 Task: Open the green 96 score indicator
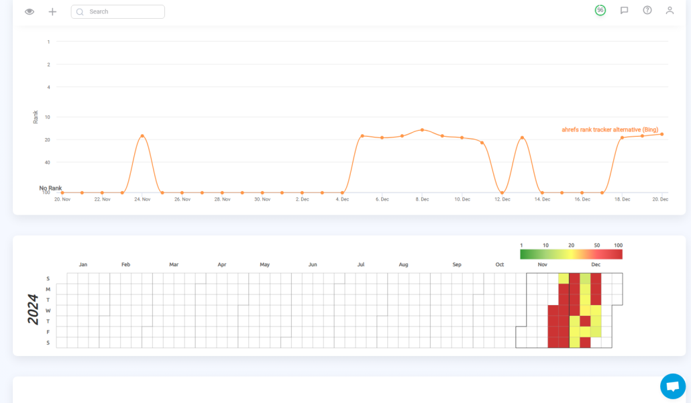[600, 10]
